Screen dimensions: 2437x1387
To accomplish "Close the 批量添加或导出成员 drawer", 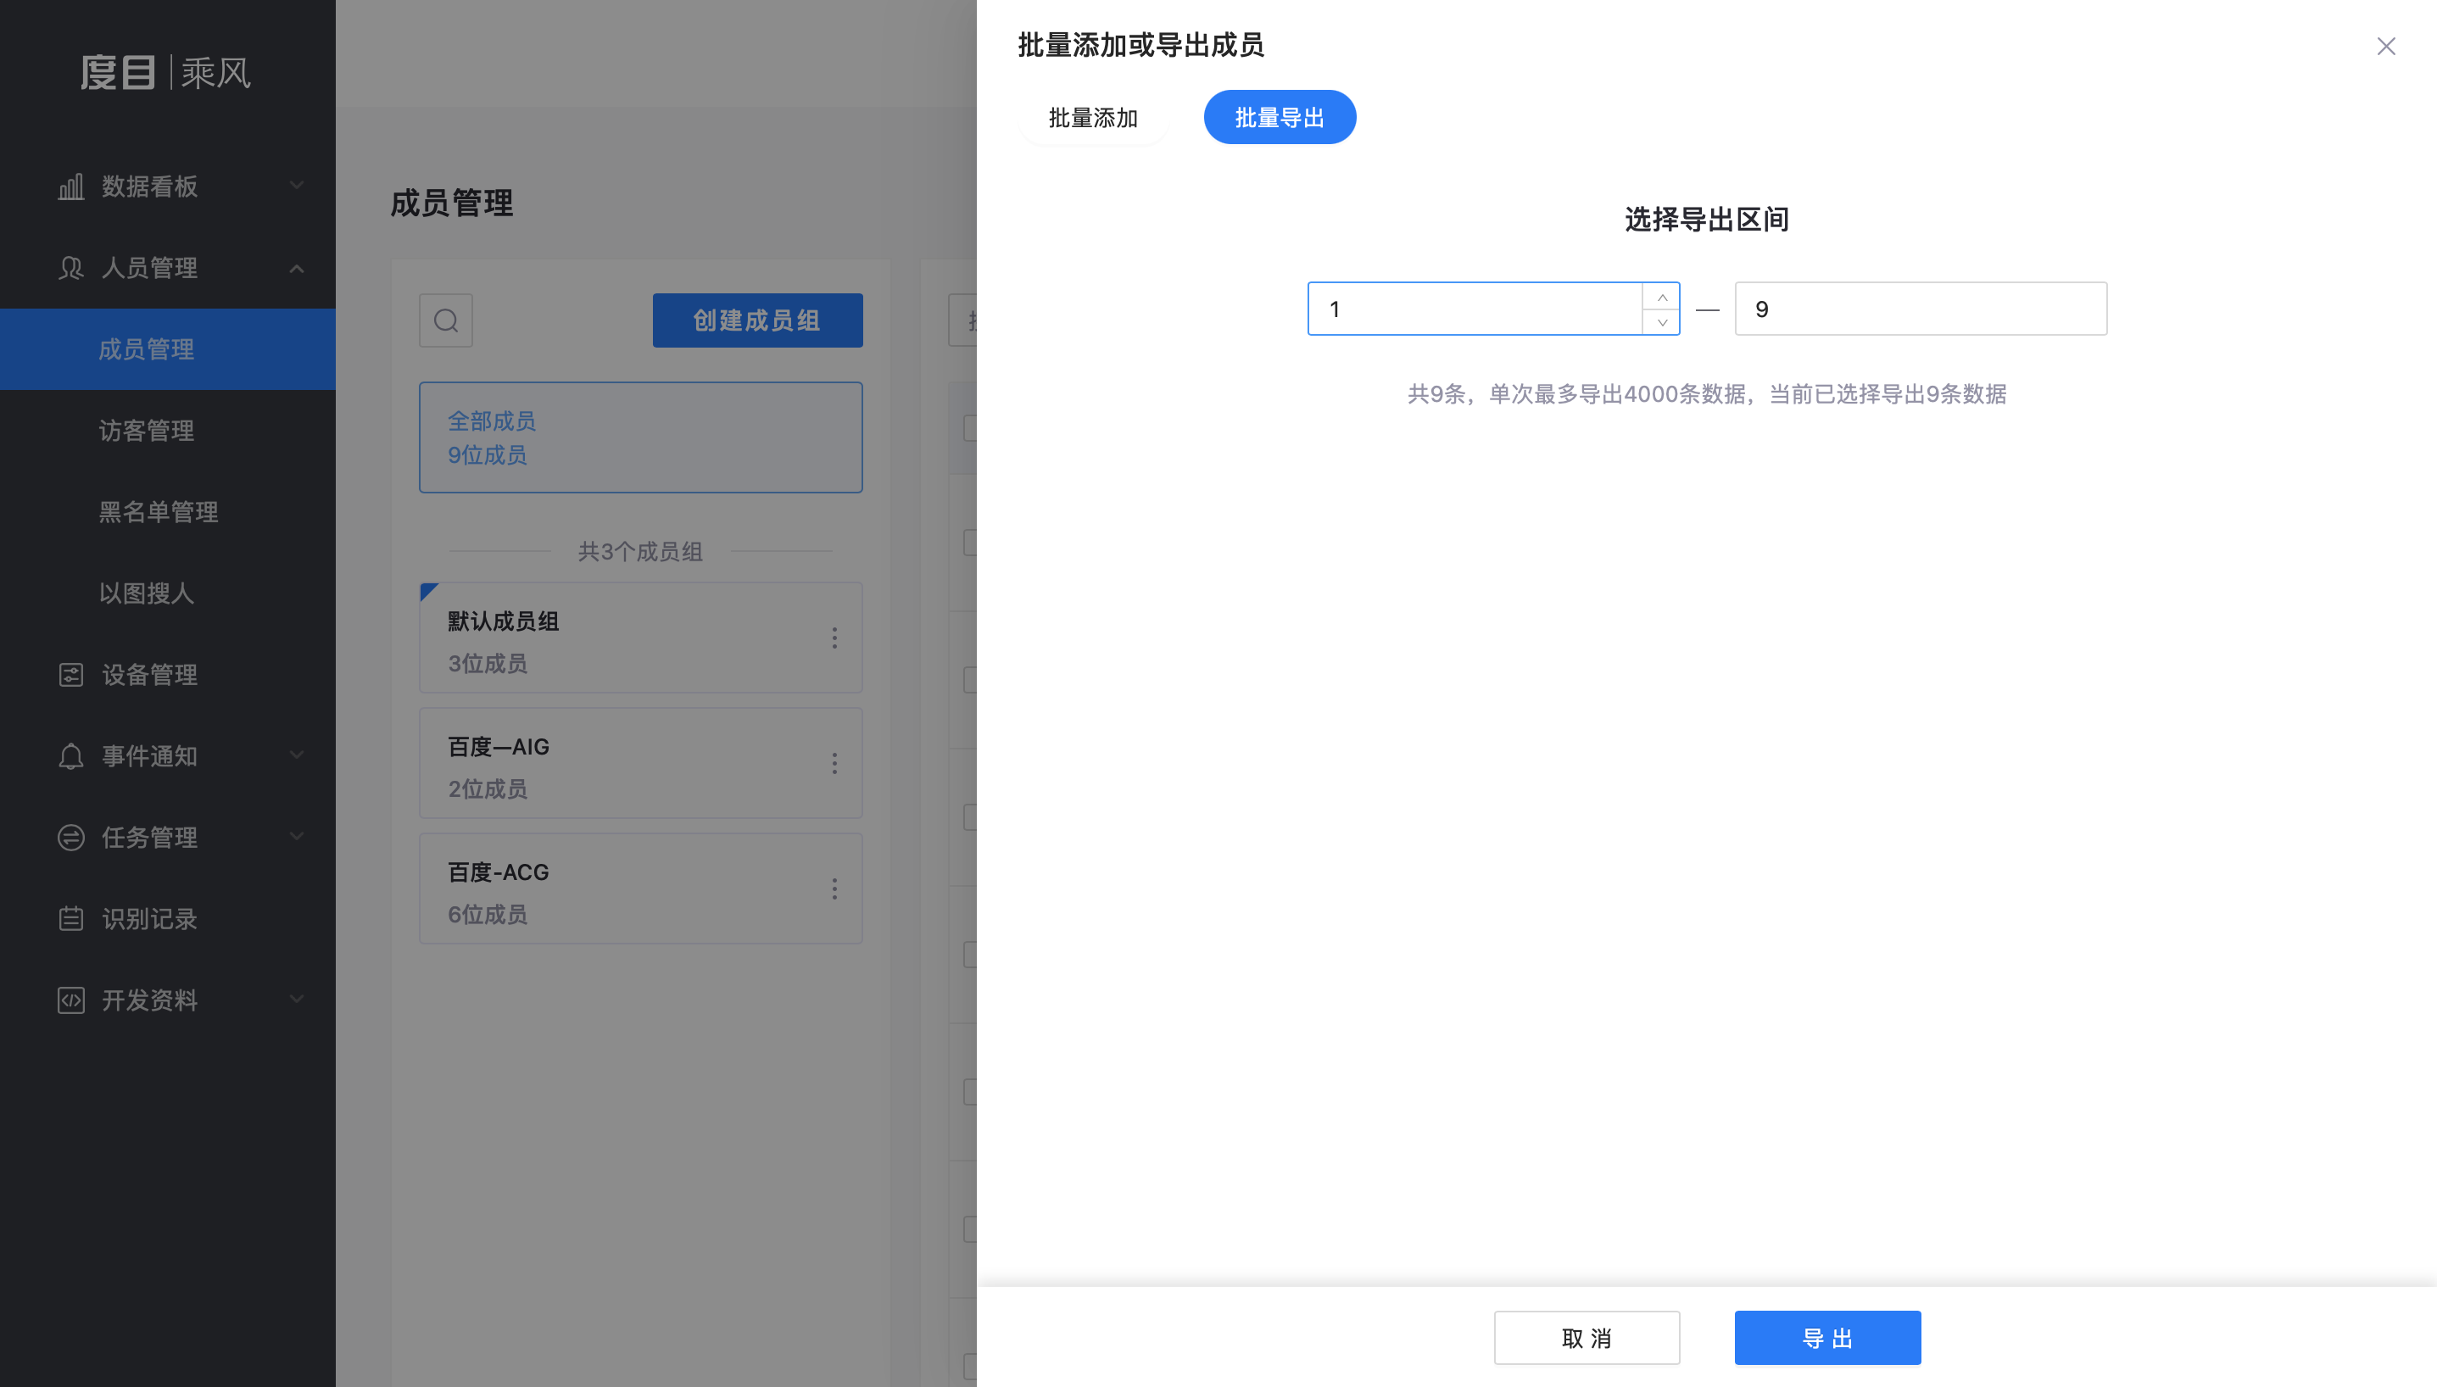I will [2385, 46].
